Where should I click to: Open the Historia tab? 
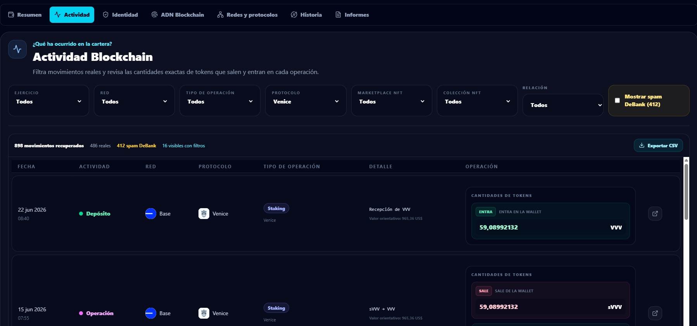[x=306, y=15]
